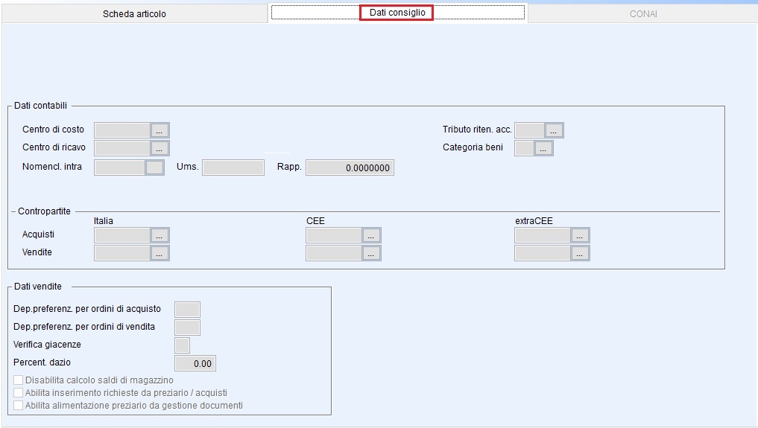Open Vendite extraCEE contropartita lookup

(x=580, y=253)
